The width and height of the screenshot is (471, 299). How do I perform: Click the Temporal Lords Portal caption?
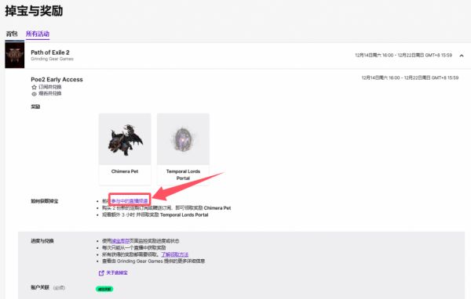click(183, 175)
